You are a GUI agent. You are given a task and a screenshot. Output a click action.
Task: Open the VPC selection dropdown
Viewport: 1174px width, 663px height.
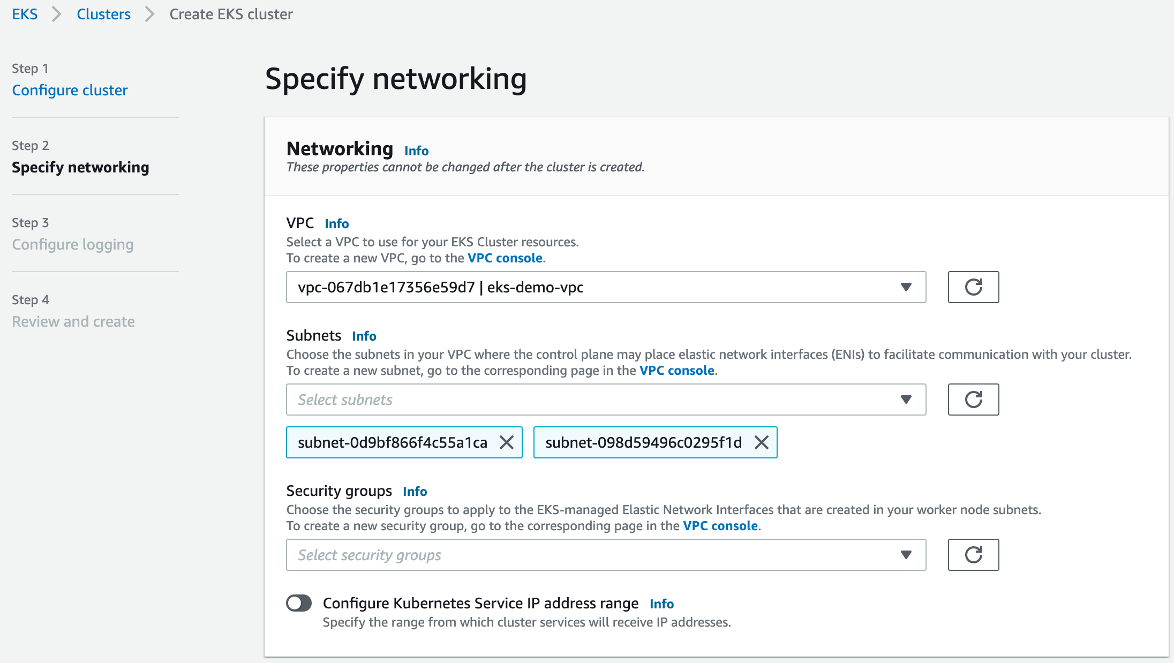905,287
